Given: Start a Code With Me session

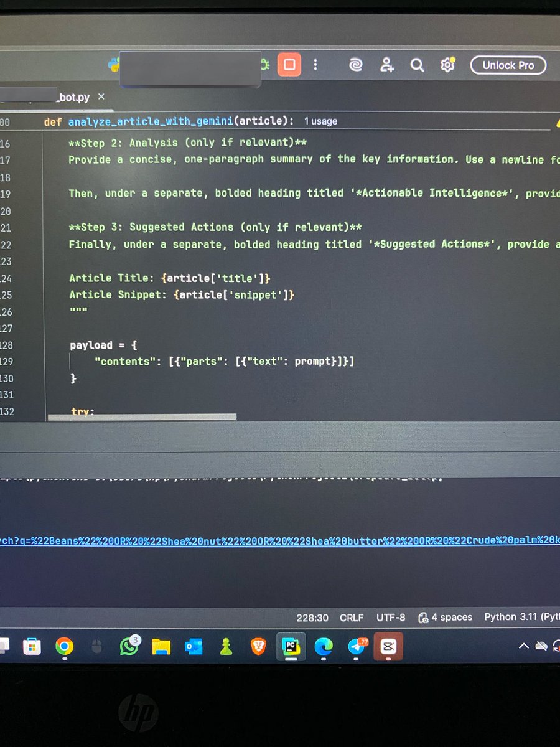Looking at the screenshot, I should click(x=387, y=65).
